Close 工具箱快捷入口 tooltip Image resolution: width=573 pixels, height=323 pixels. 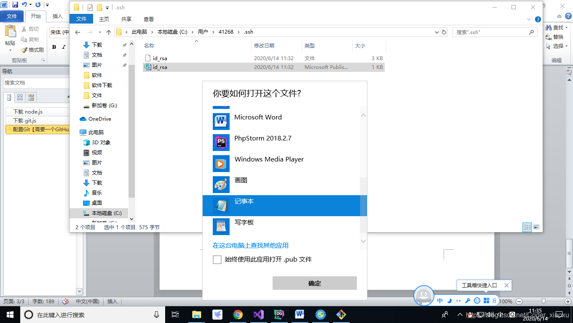507,285
